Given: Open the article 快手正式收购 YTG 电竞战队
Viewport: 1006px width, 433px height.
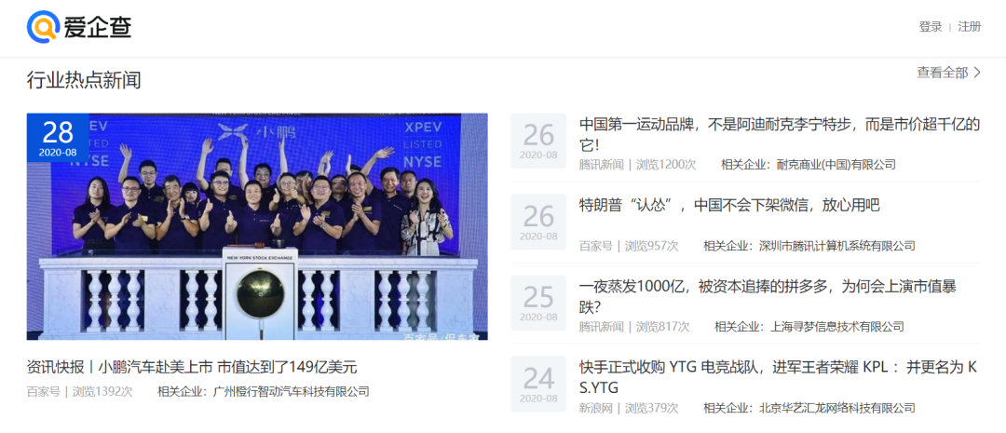Looking at the screenshot, I should (778, 377).
